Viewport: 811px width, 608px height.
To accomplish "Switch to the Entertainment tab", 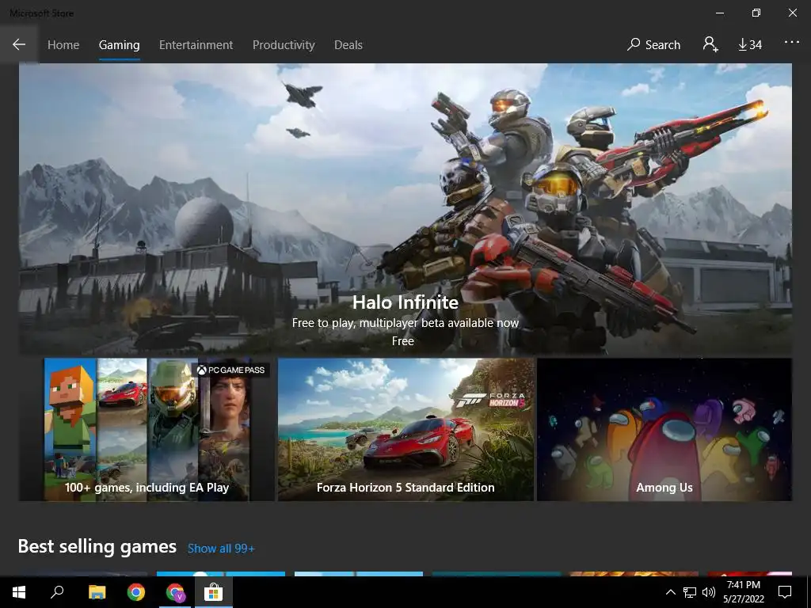I will pyautogui.click(x=196, y=45).
